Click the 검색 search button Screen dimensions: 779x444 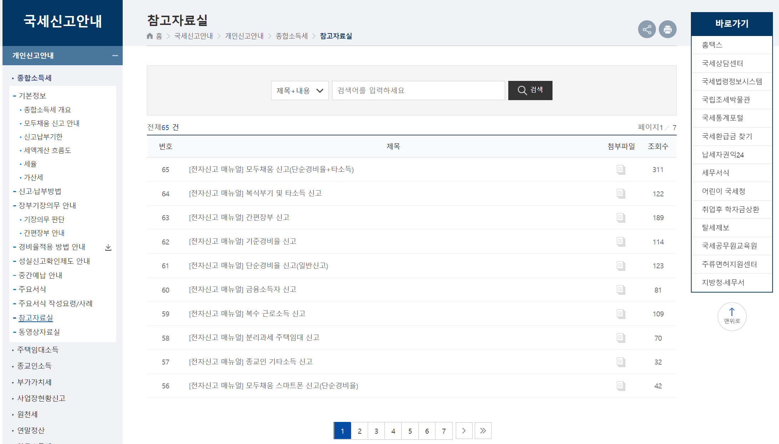pyautogui.click(x=530, y=91)
